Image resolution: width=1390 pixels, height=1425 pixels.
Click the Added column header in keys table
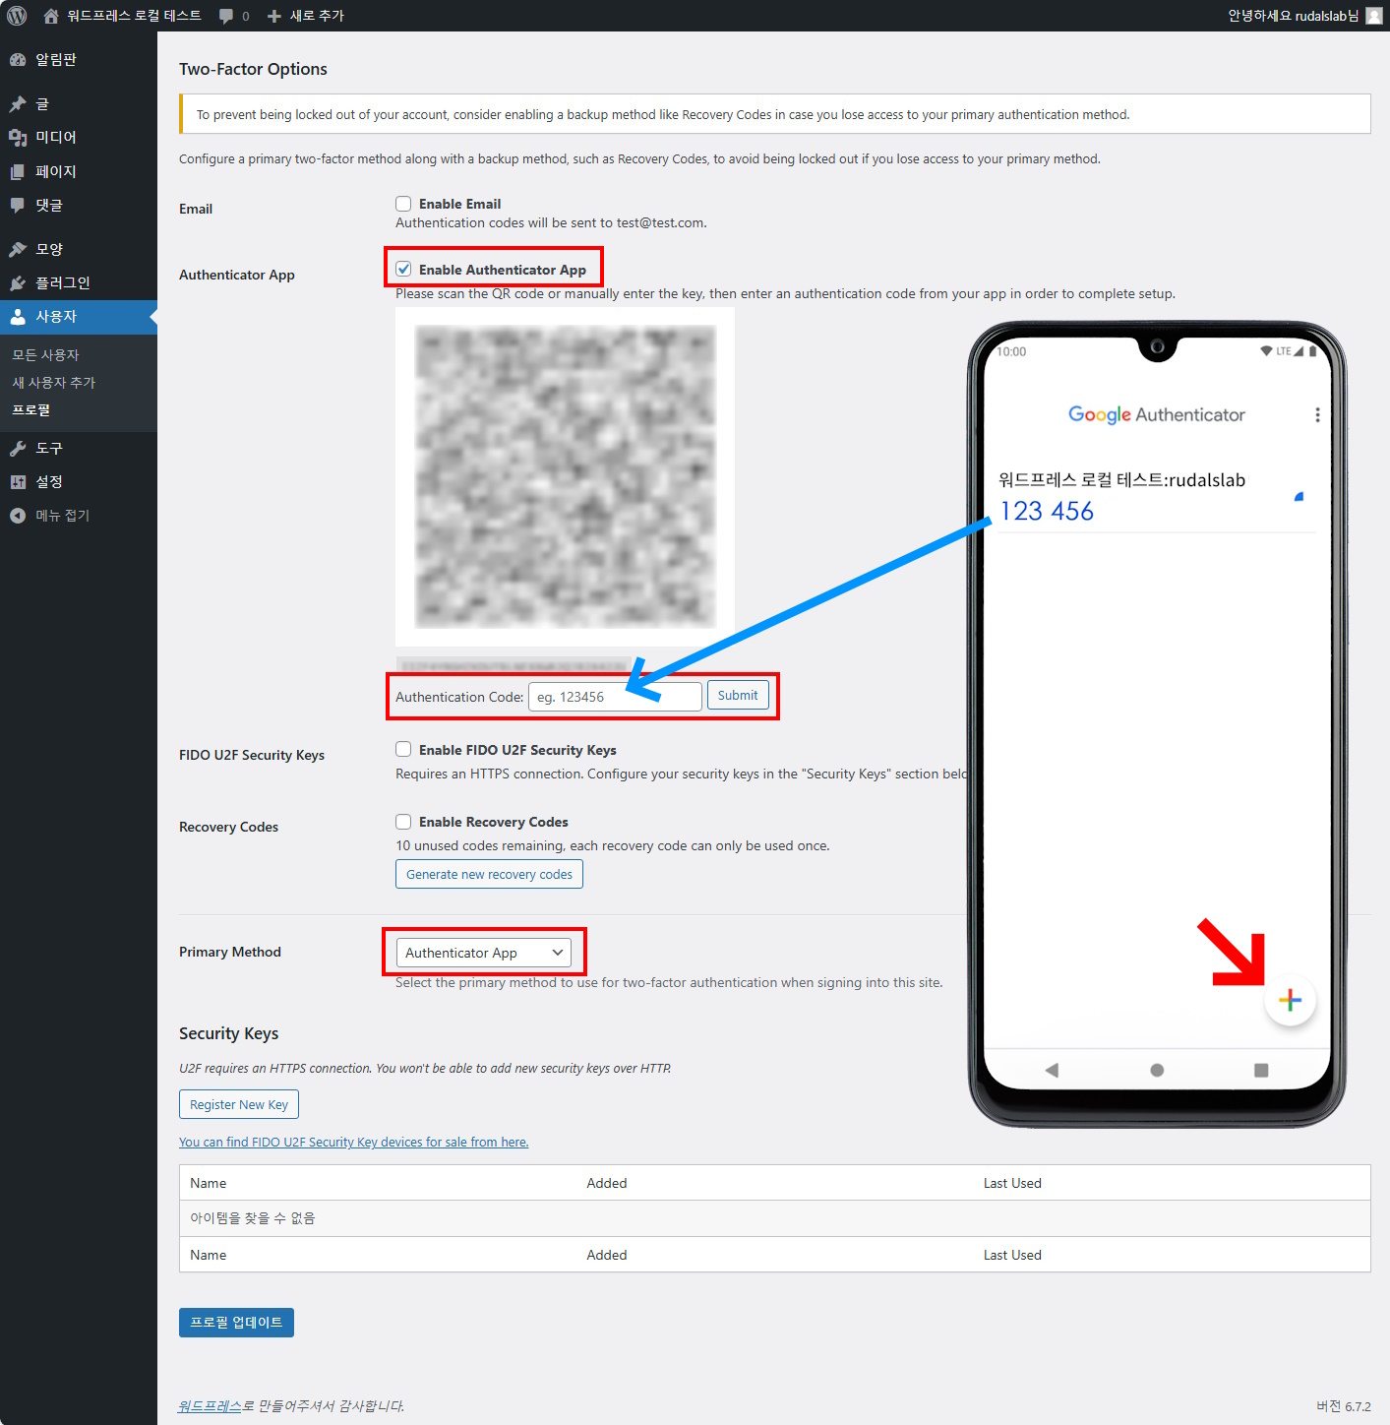tap(607, 1183)
